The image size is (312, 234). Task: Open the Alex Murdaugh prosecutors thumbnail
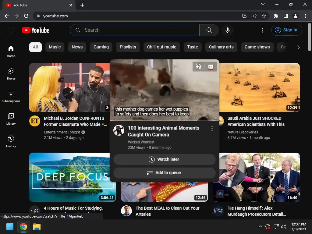pos(260,177)
